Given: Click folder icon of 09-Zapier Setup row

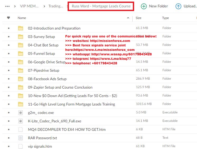Looking at the screenshot, I should click(x=21, y=87).
